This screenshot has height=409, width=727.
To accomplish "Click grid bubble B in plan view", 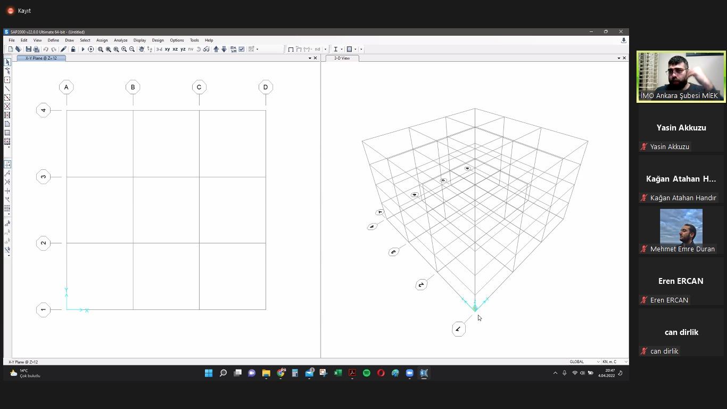I will (133, 87).
